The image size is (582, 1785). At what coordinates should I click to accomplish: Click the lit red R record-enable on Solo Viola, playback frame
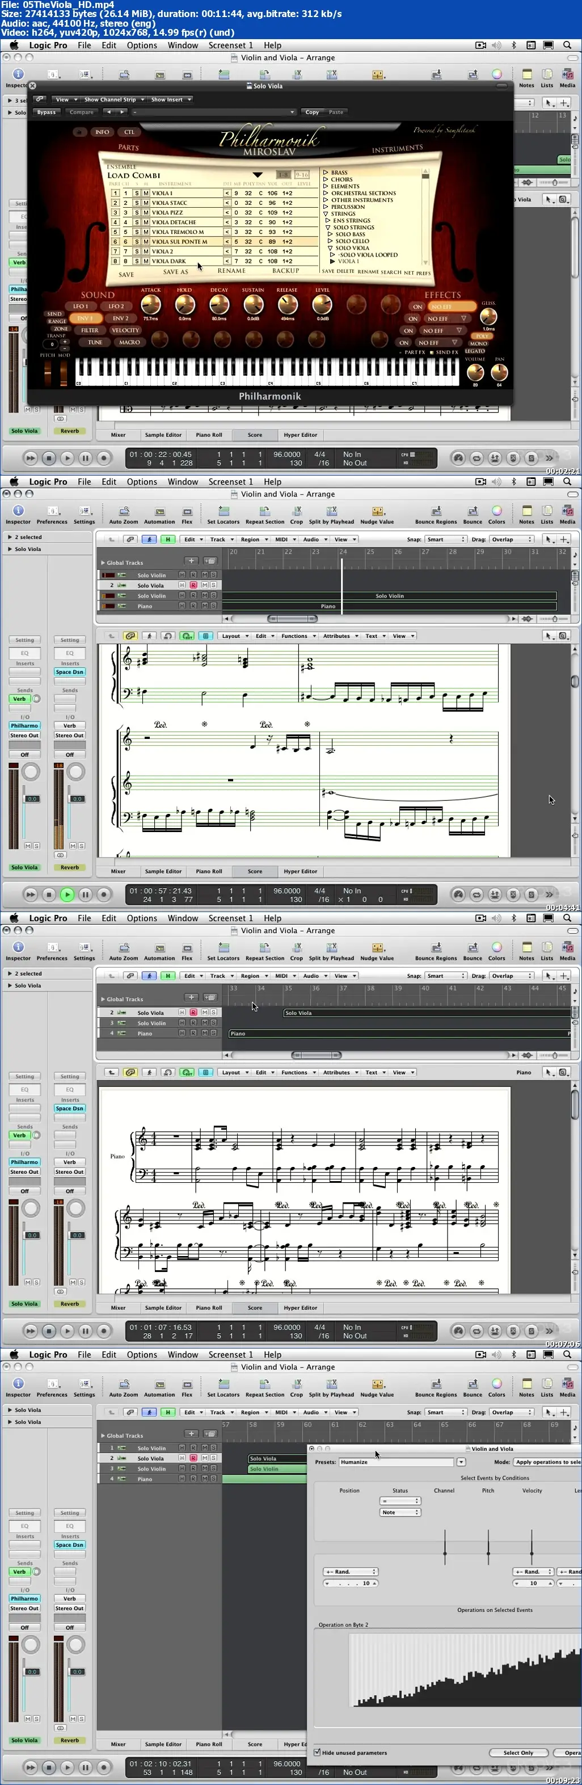[x=193, y=586]
